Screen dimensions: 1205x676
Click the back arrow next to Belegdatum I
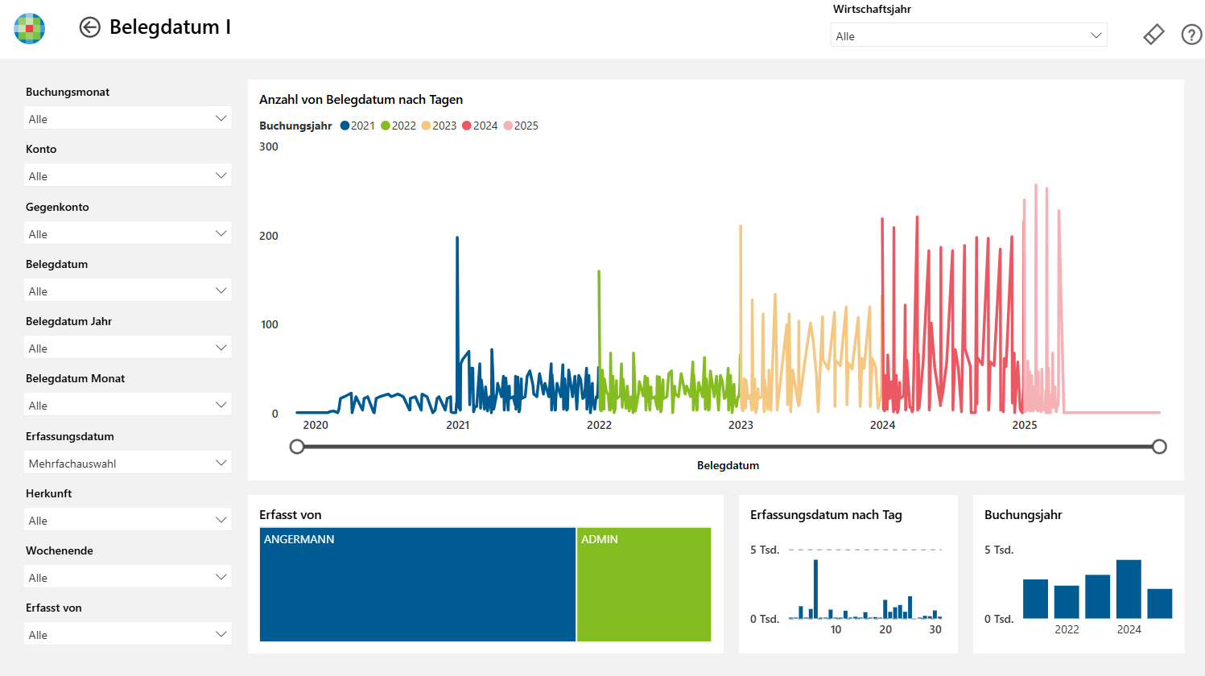point(89,27)
